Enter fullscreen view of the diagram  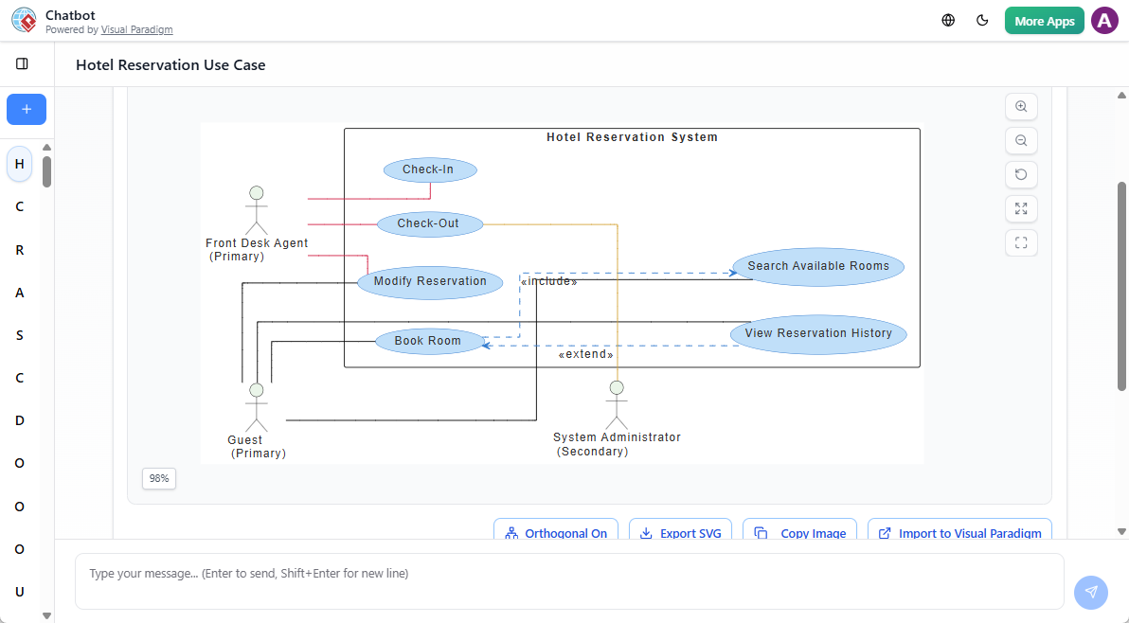pos(1021,242)
